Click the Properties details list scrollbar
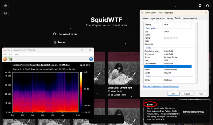 point(196,34)
